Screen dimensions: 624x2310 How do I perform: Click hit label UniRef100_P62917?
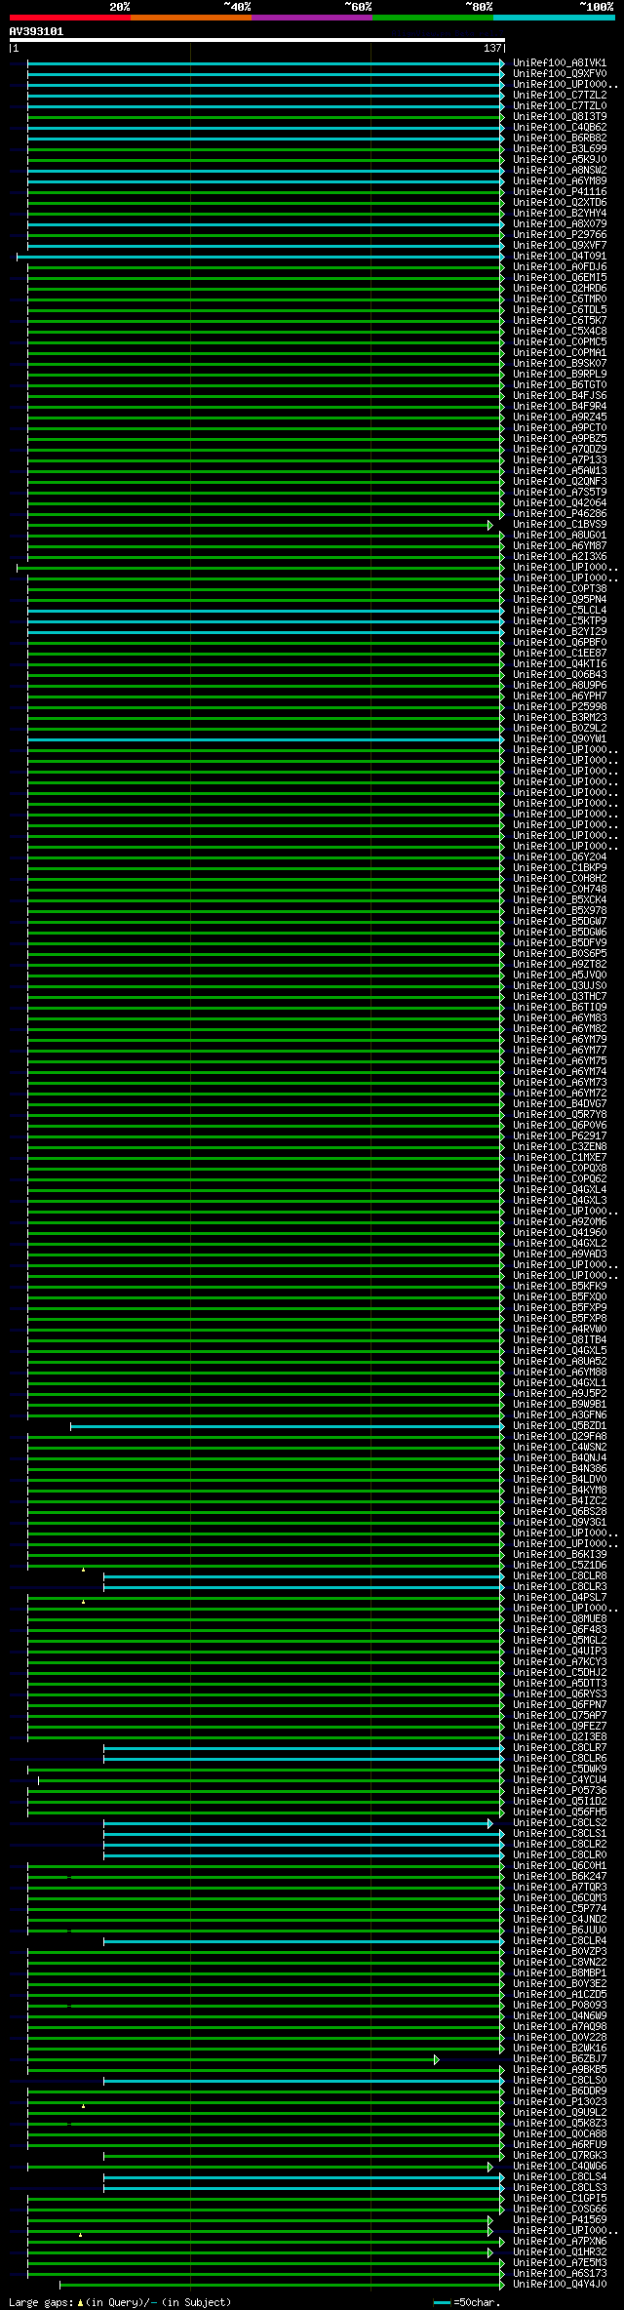point(560,1136)
